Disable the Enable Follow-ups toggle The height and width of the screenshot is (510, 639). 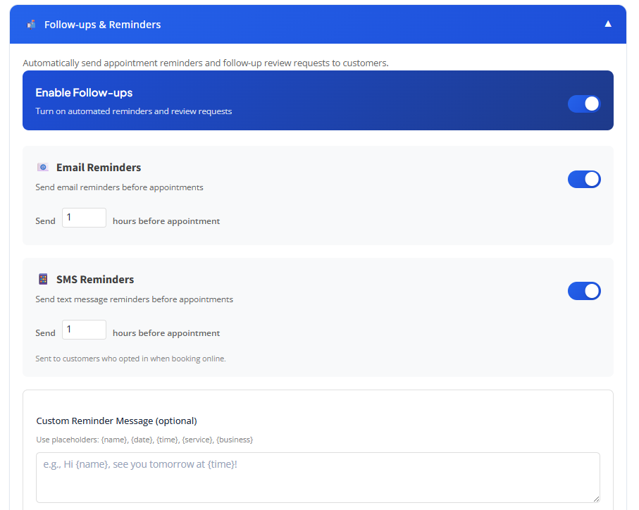pyautogui.click(x=584, y=104)
